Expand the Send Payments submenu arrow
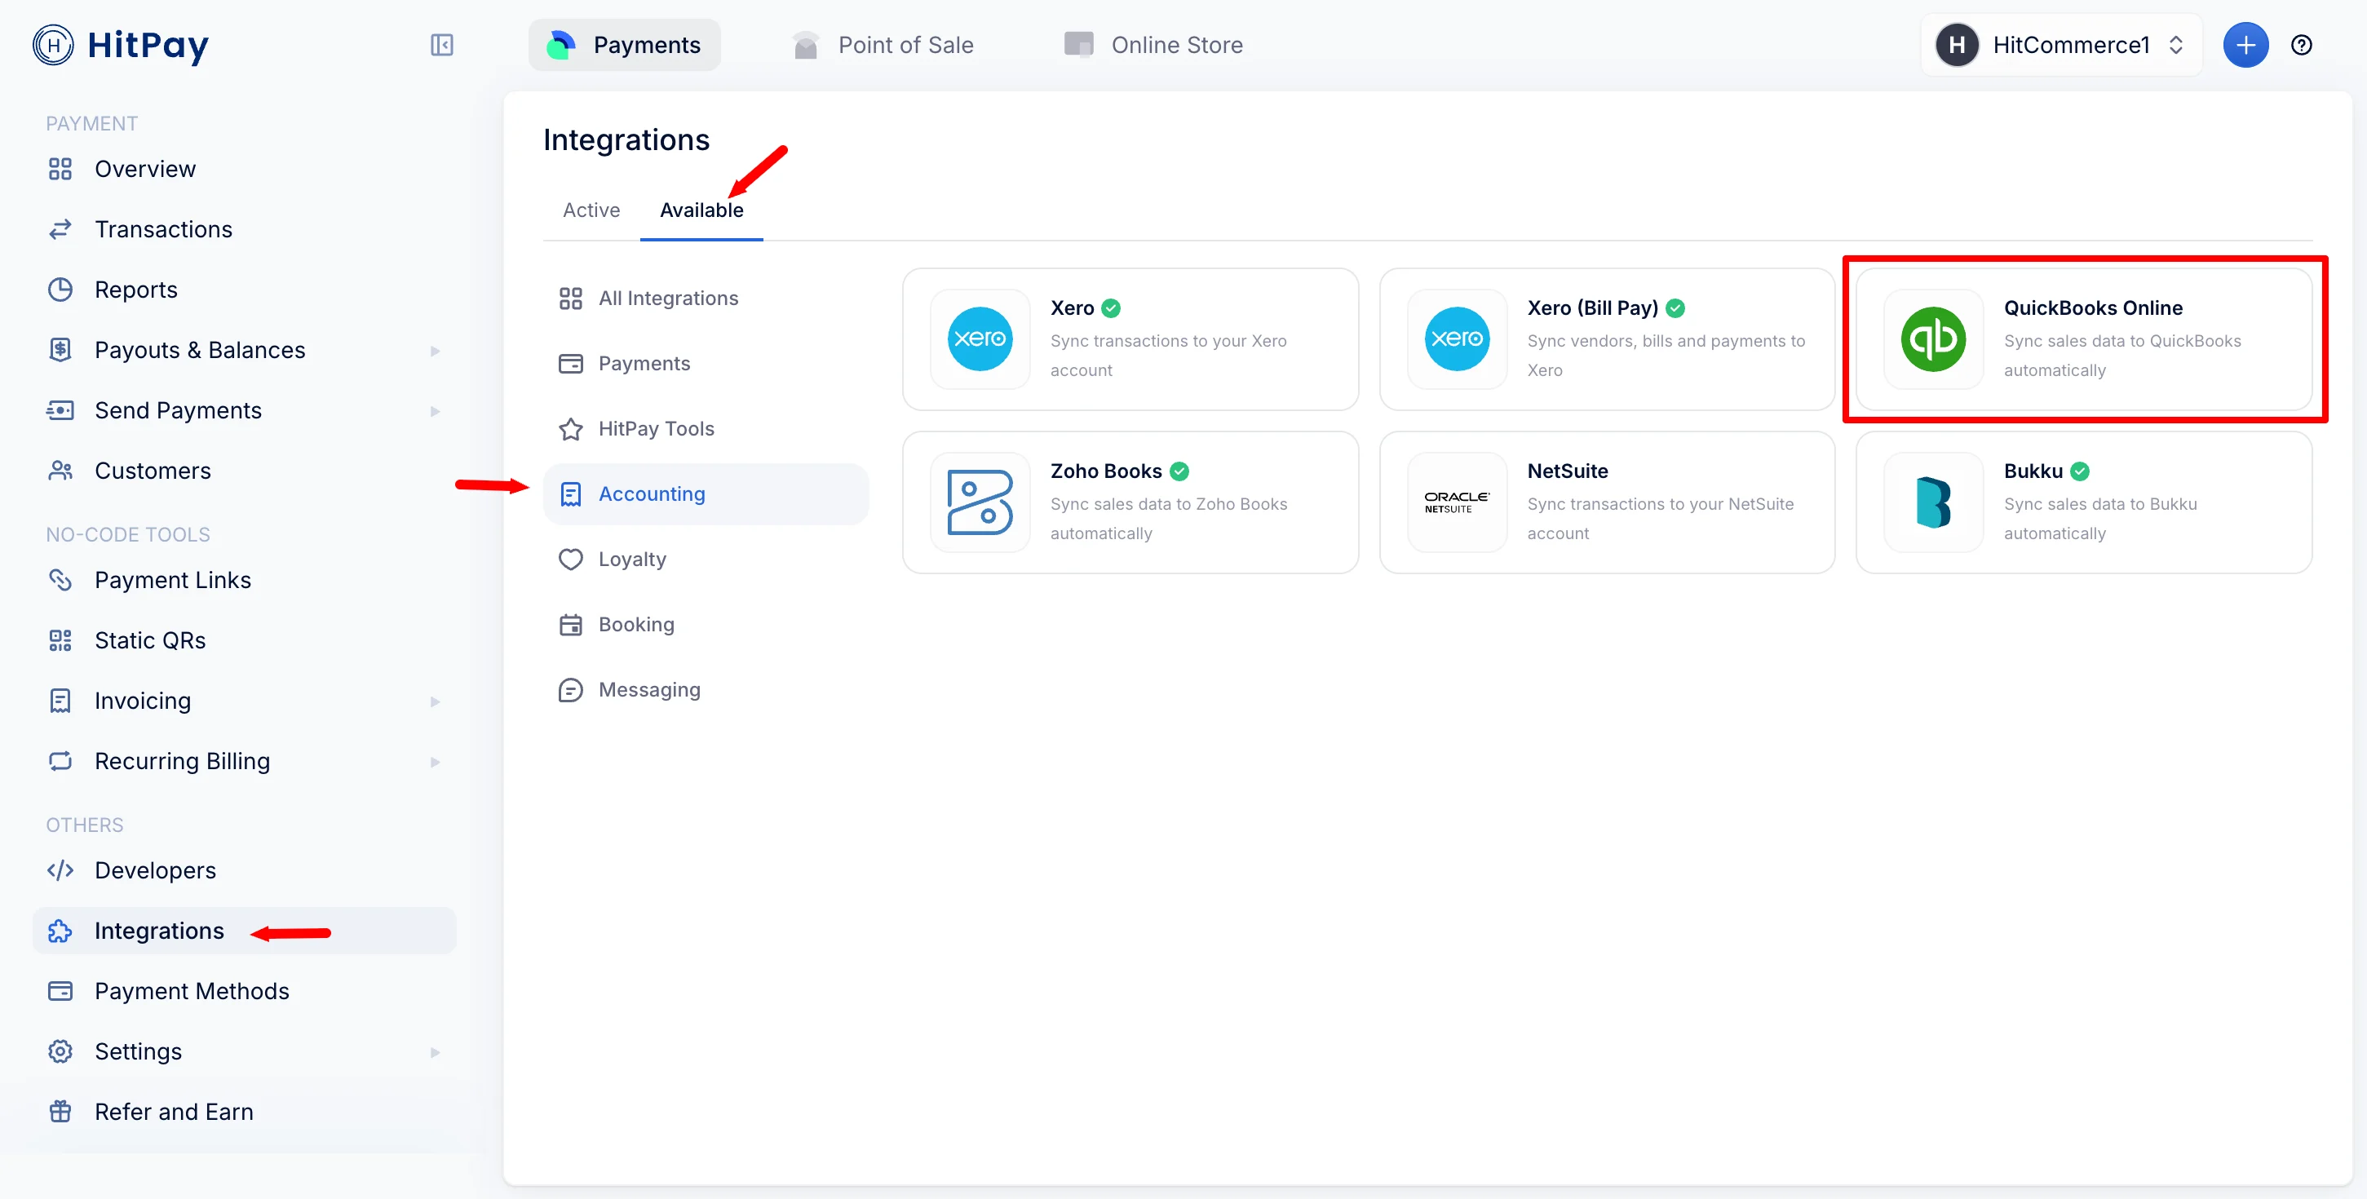This screenshot has height=1199, width=2367. pos(435,411)
